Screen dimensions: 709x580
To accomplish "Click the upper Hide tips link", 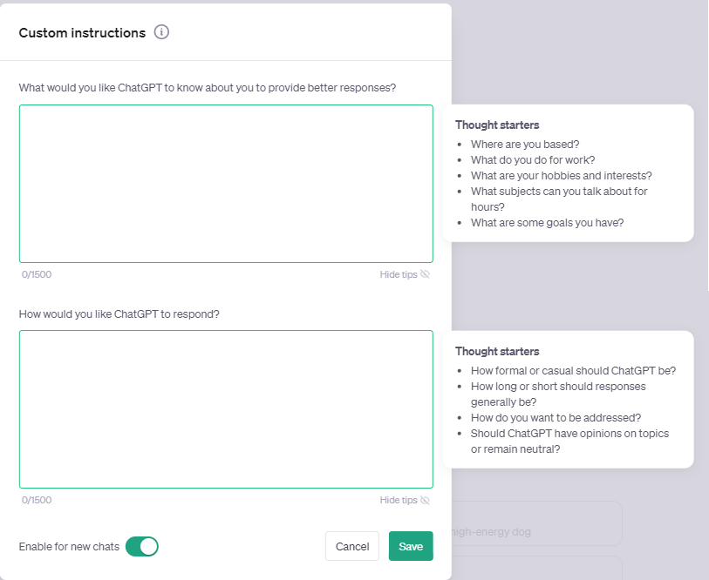I will (x=399, y=274).
